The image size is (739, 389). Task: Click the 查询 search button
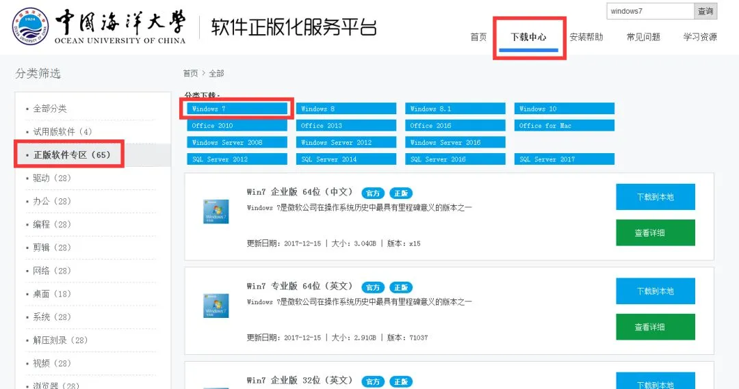point(705,11)
